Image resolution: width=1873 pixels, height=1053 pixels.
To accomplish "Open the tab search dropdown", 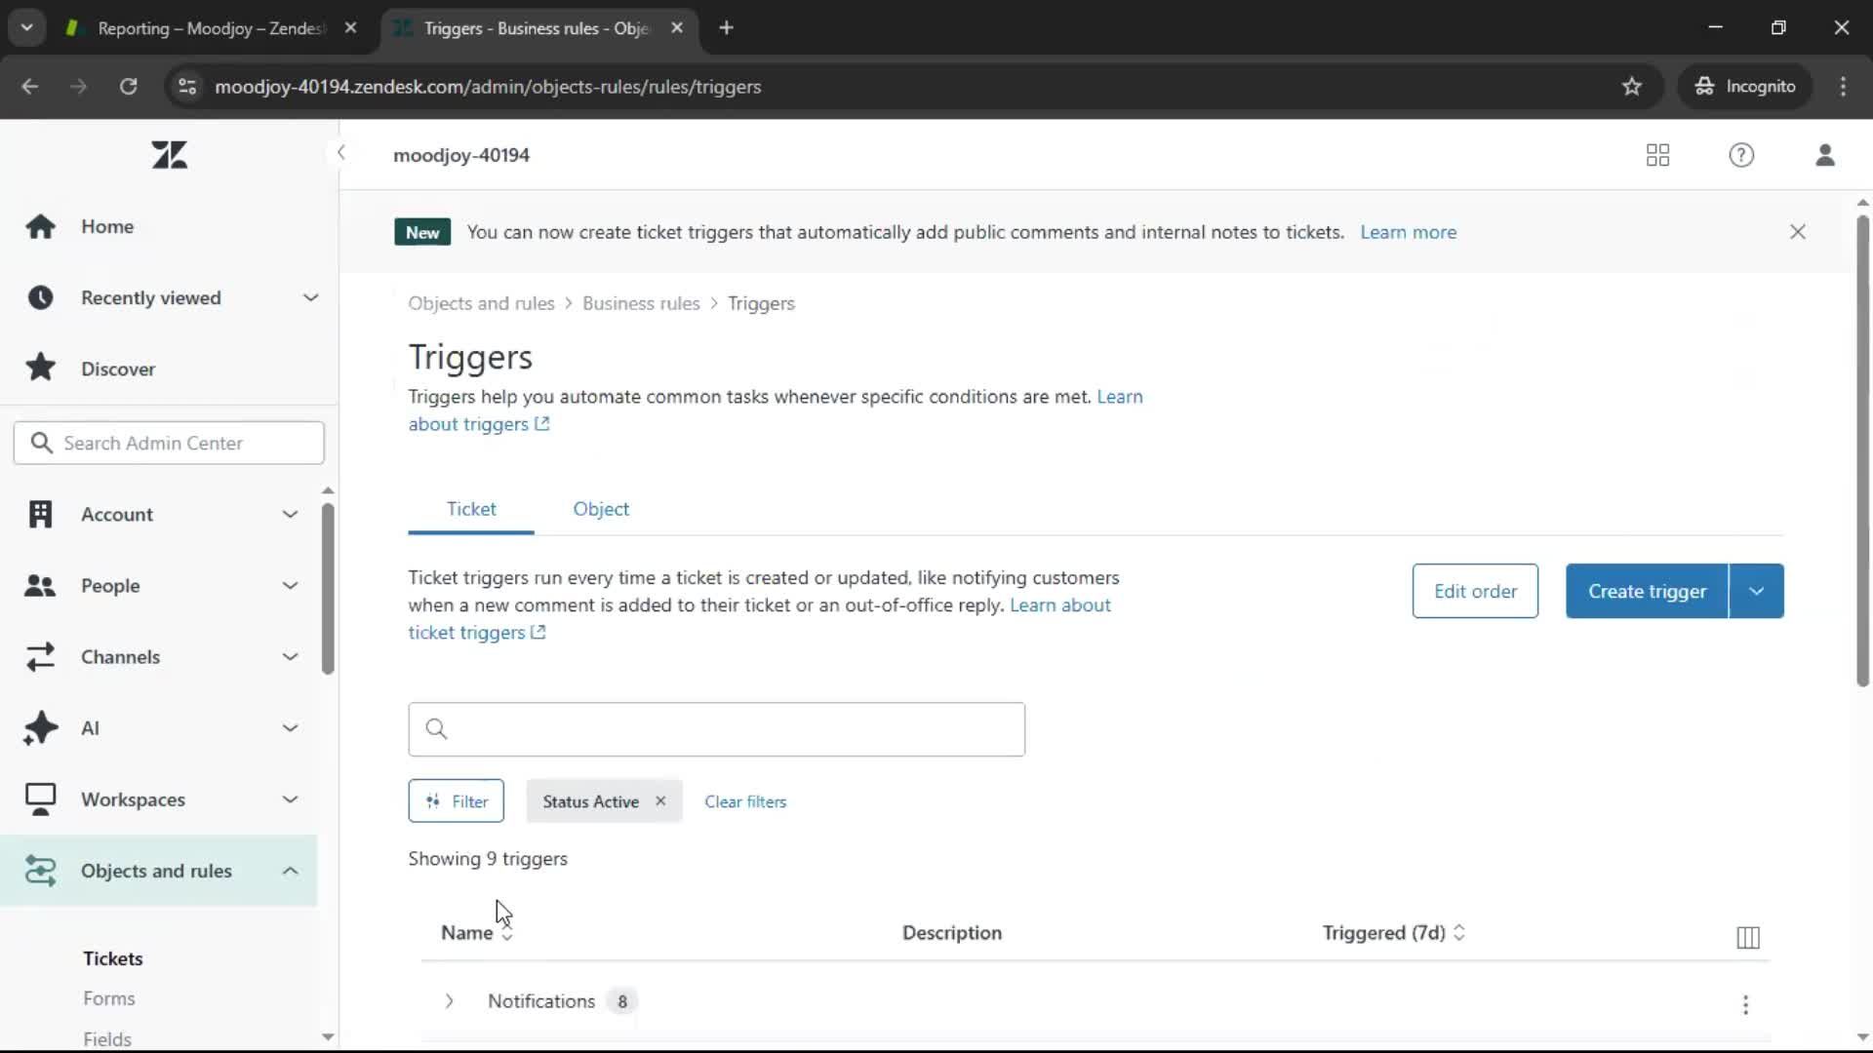I will (27, 28).
